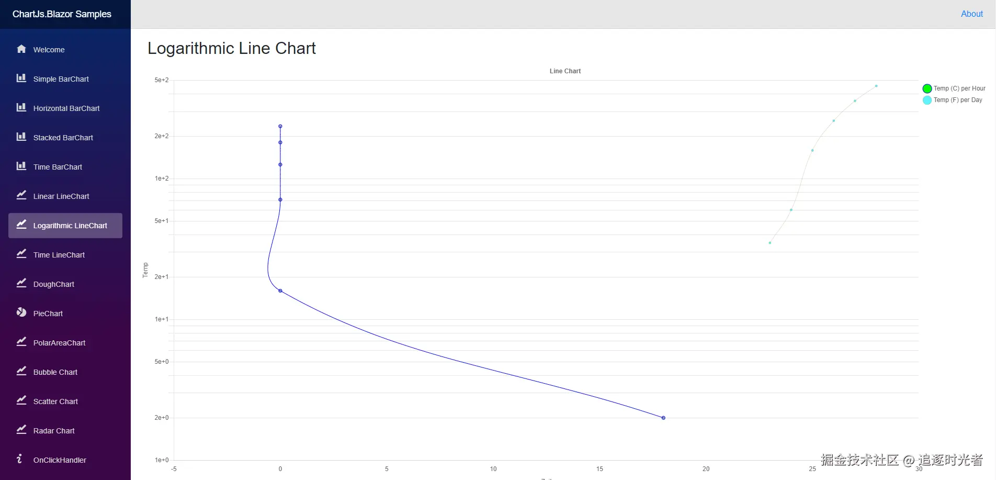Viewport: 996px width, 480px height.
Task: Click the topmost teal data point
Action: coord(876,86)
